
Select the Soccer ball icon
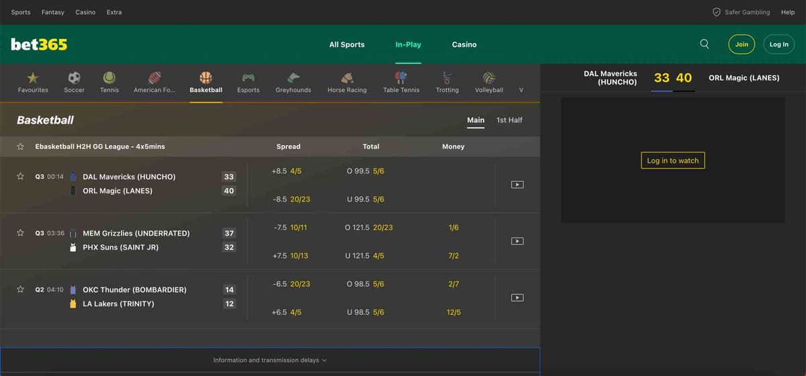[x=74, y=77]
